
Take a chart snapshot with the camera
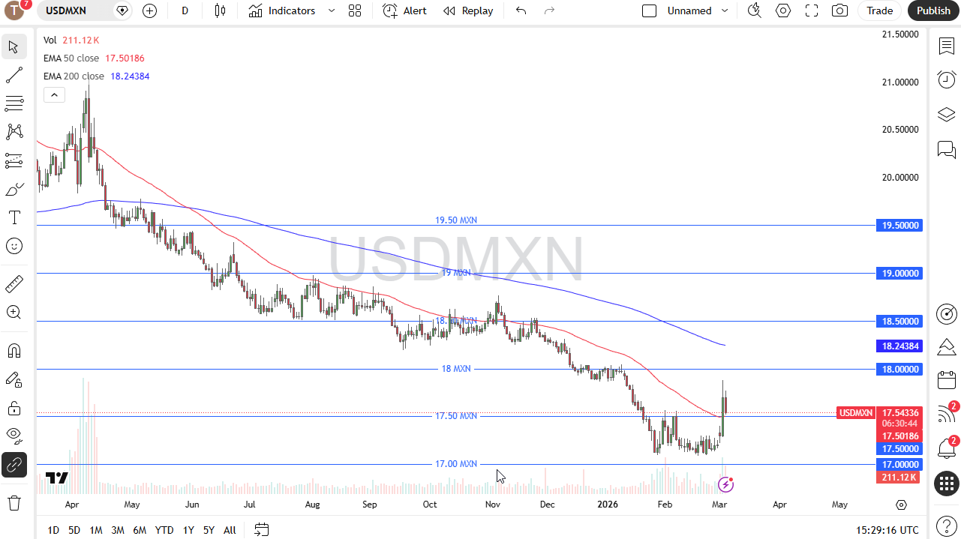839,10
